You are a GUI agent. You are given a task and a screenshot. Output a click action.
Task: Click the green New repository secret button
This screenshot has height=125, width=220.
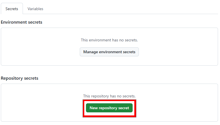pos(109,108)
